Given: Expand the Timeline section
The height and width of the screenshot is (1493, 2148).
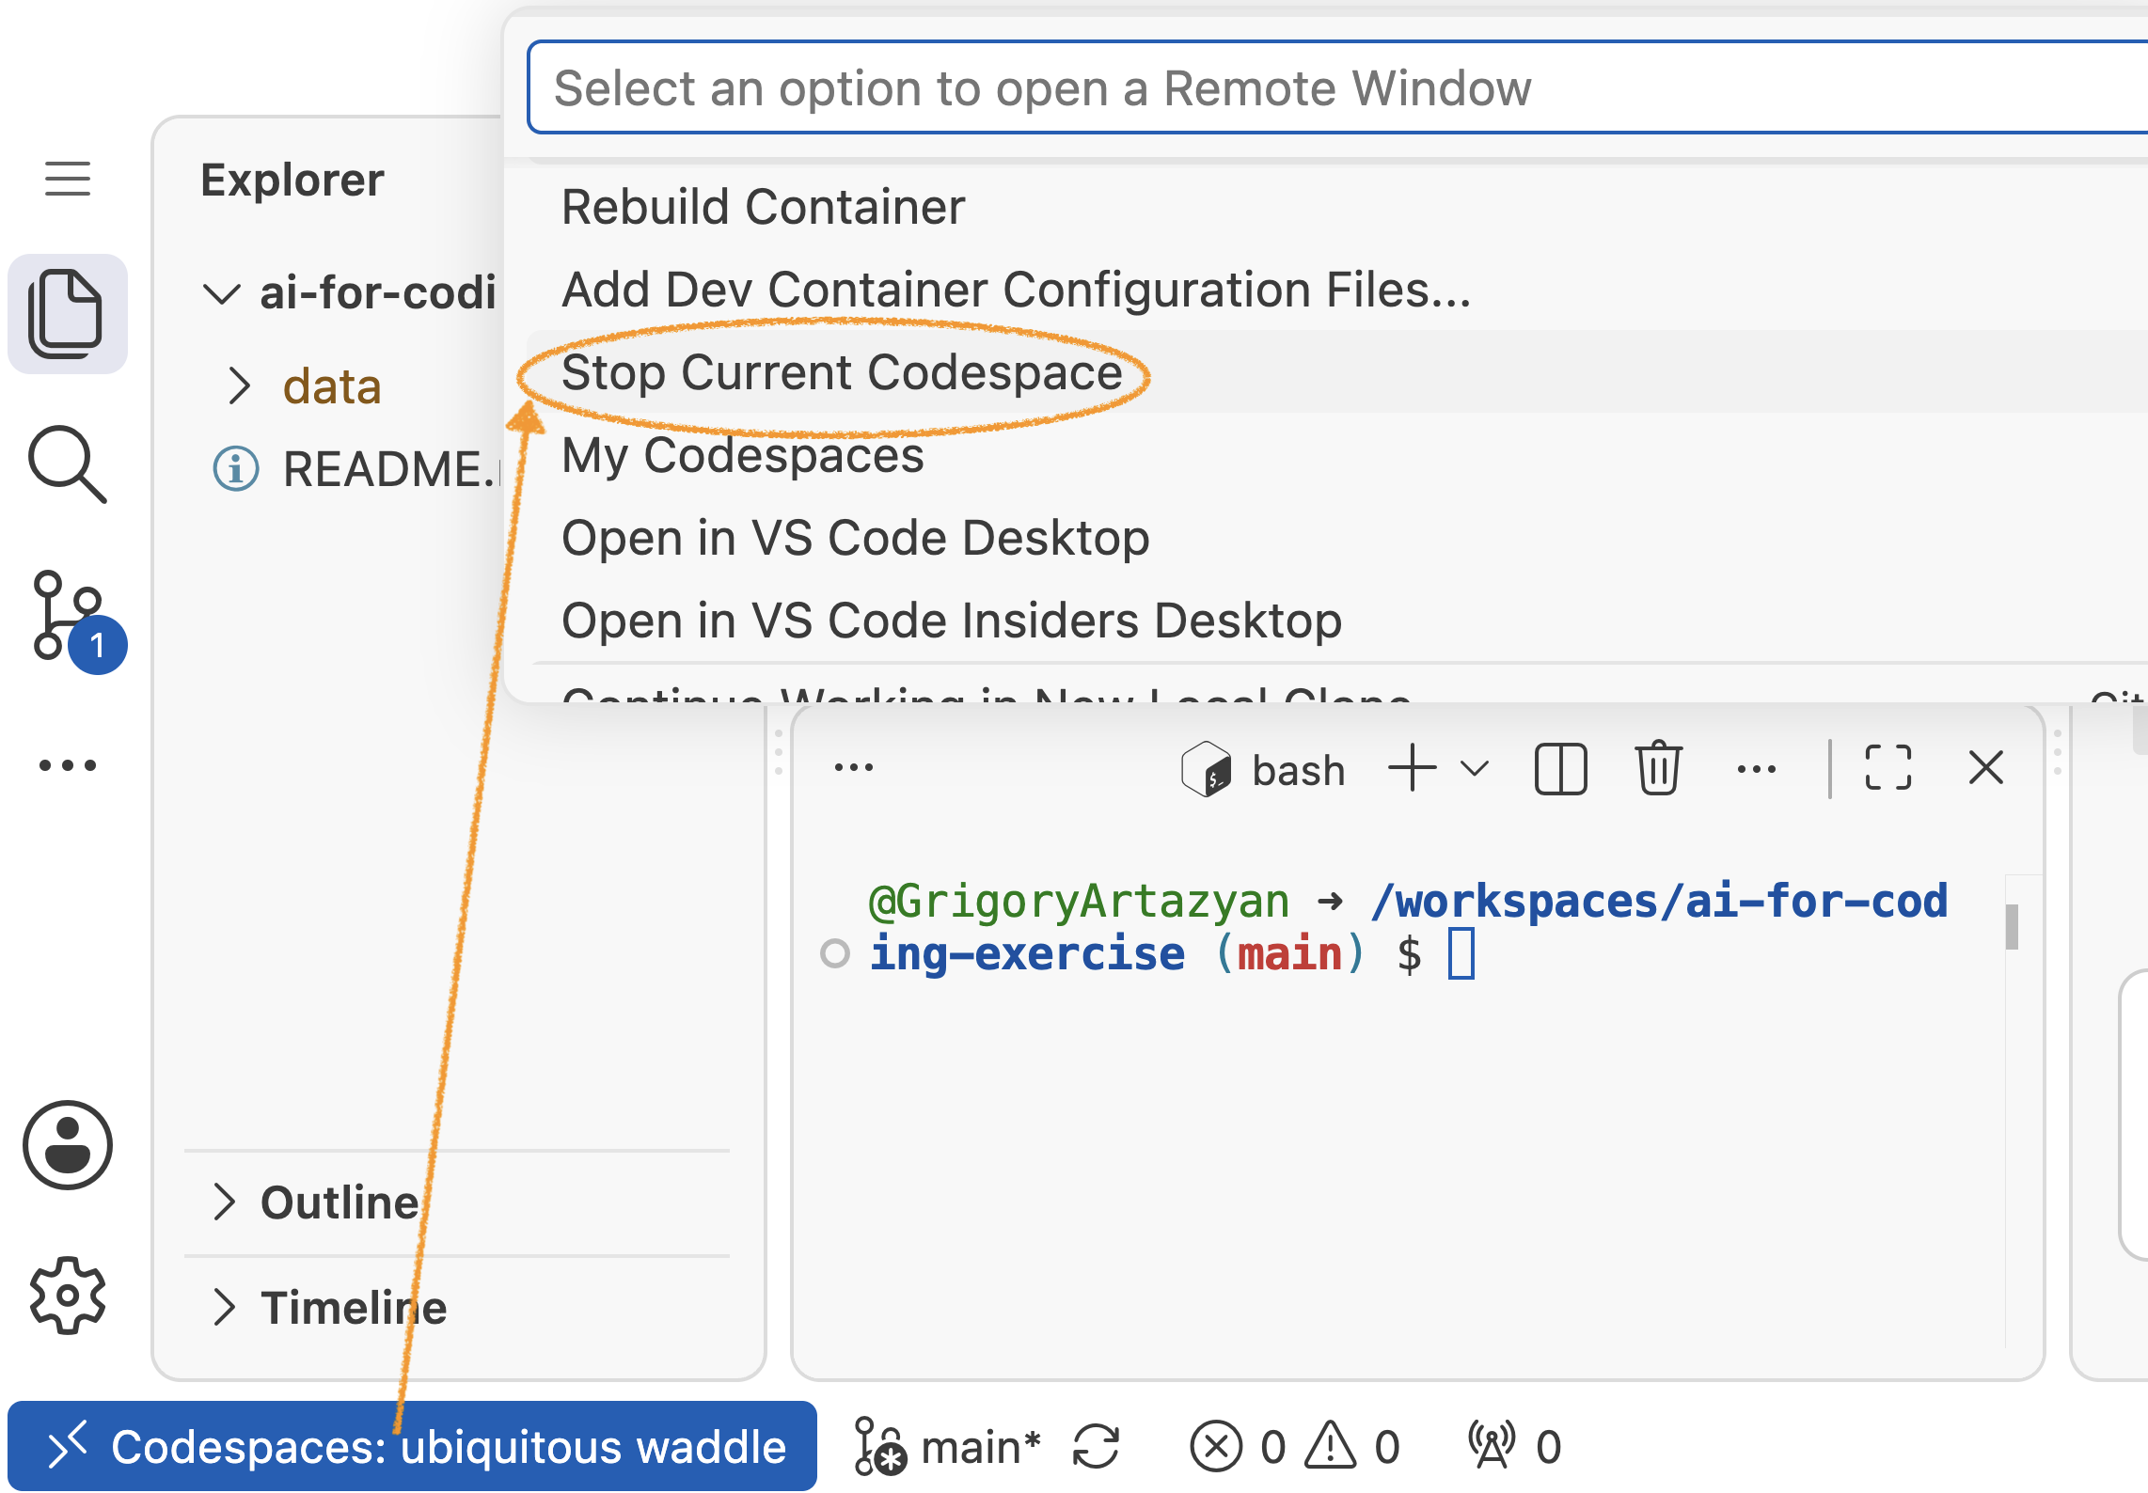Looking at the screenshot, I should 224,1307.
